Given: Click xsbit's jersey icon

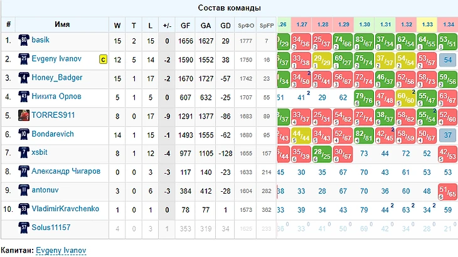Looking at the screenshot, I should [x=24, y=154].
